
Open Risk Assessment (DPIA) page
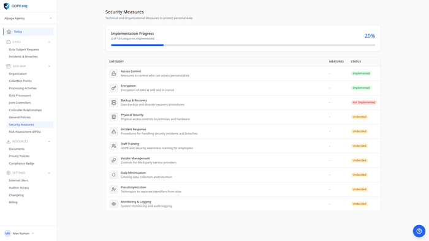25,132
